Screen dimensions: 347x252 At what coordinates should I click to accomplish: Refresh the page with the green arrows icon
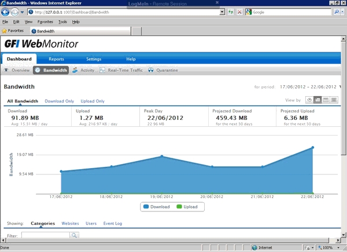(x=231, y=12)
